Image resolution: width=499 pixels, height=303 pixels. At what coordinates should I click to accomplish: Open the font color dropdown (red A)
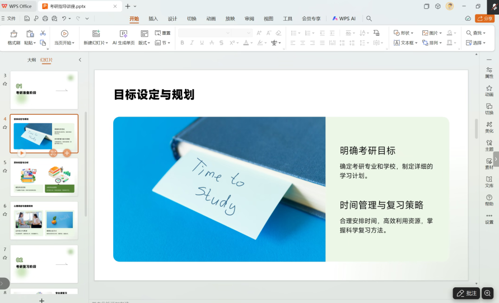252,43
